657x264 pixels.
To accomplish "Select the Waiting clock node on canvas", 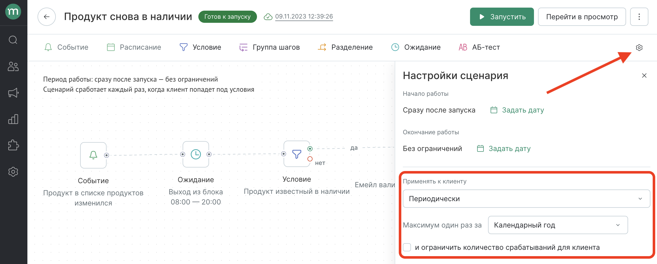I will click(x=196, y=154).
